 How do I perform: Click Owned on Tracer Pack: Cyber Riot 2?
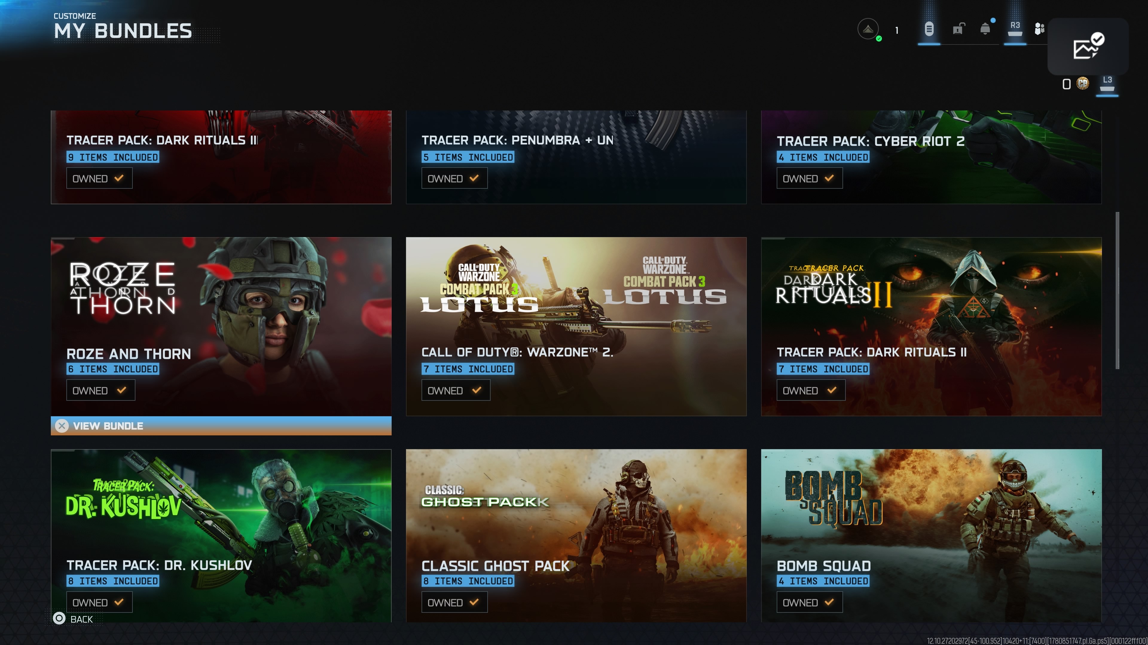coord(810,178)
